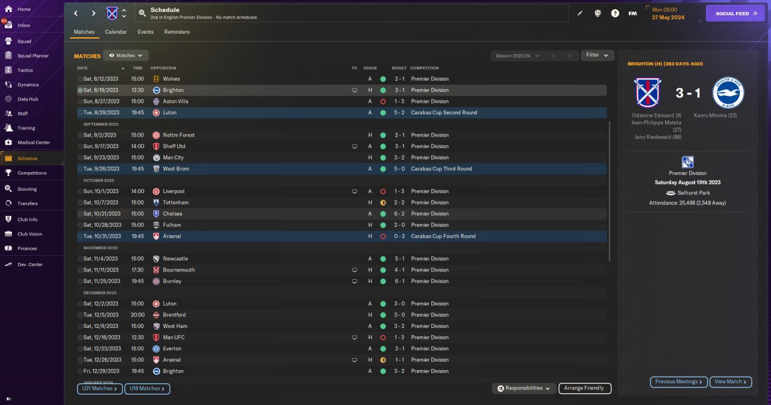Open the Club Info icon
The image size is (771, 405).
[8, 220]
